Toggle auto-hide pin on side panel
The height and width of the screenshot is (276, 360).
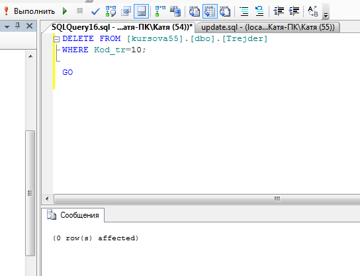18,26
